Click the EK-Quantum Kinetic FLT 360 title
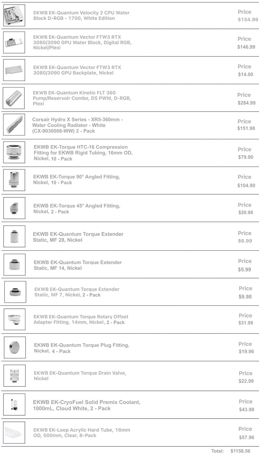 tap(82, 98)
